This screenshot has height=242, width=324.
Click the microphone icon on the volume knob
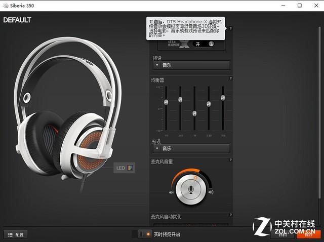coord(191,189)
